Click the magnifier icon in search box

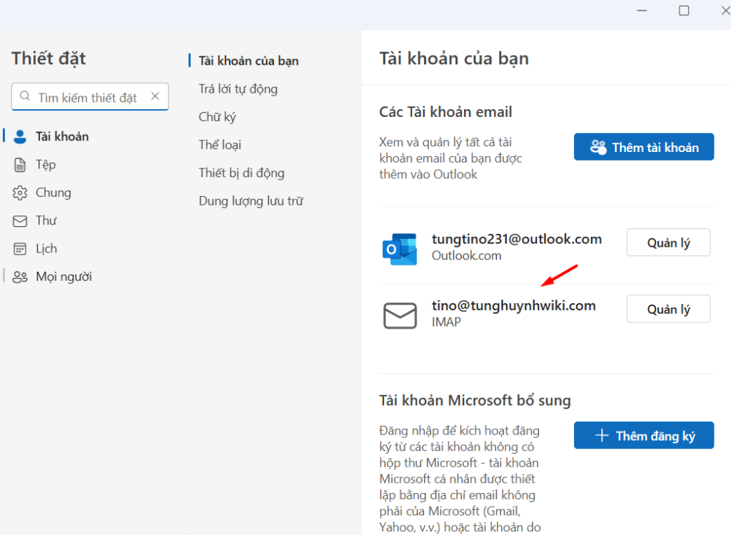25,96
